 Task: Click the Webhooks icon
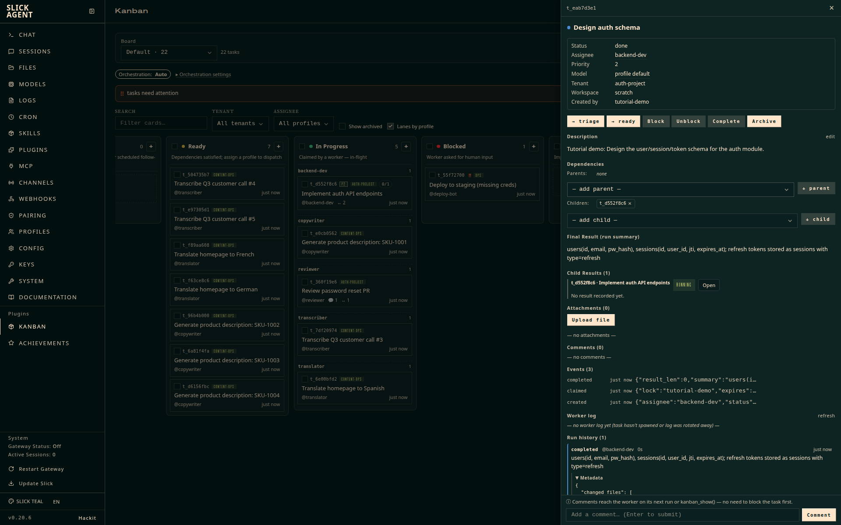click(11, 199)
